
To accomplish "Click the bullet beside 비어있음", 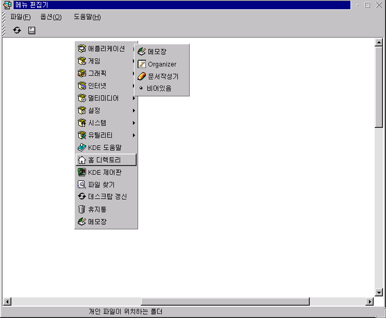I will point(141,88).
